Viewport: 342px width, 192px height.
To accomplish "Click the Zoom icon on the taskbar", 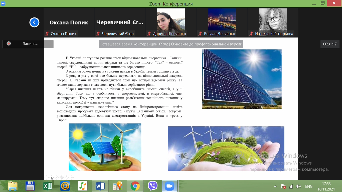I will click(170, 186).
